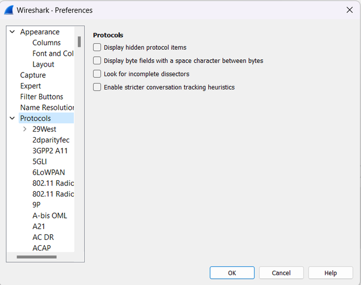Open Font and Colors preferences
Image resolution: width=361 pixels, height=285 pixels.
(x=53, y=54)
